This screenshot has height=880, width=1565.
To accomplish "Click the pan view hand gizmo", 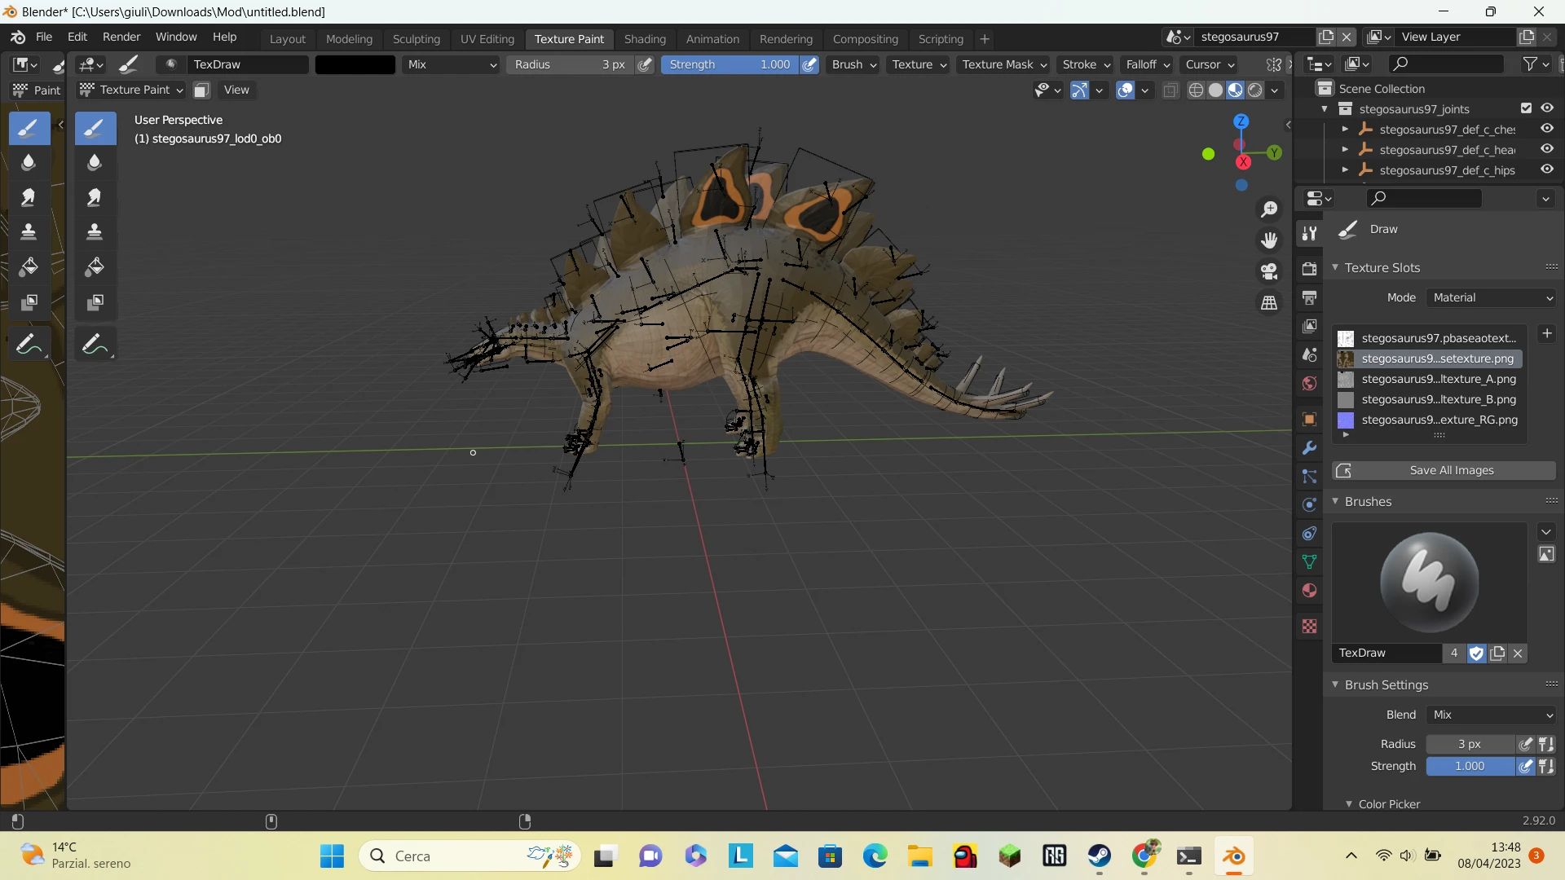I will point(1269,240).
